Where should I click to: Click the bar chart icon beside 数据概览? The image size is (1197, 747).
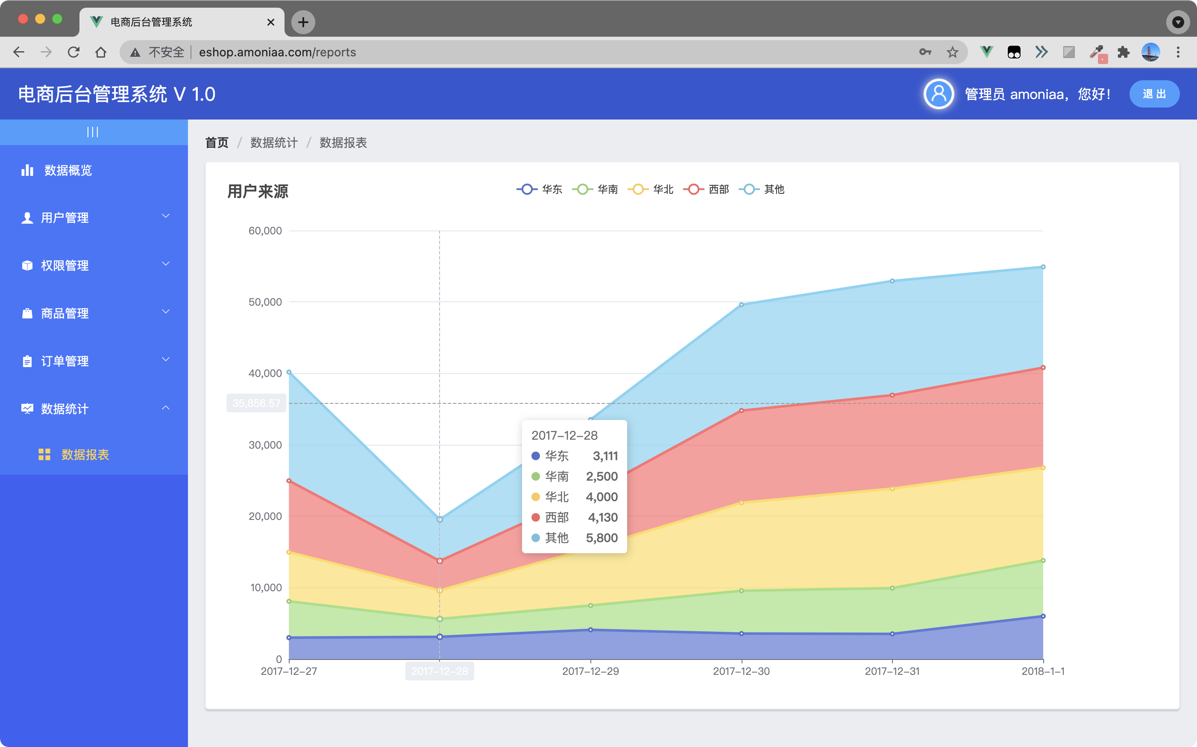click(x=27, y=170)
